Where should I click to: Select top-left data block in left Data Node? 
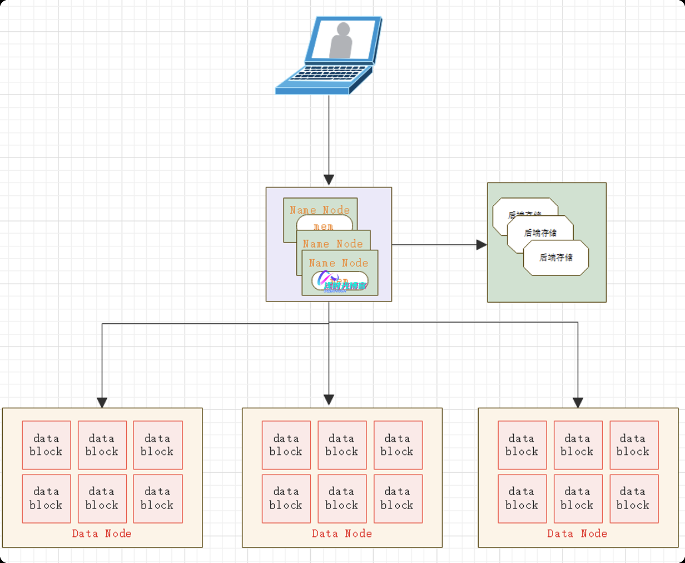(46, 445)
